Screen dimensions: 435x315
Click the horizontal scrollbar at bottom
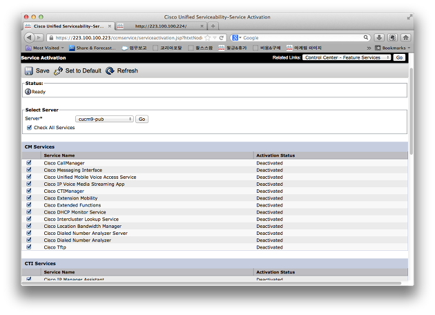212,283
